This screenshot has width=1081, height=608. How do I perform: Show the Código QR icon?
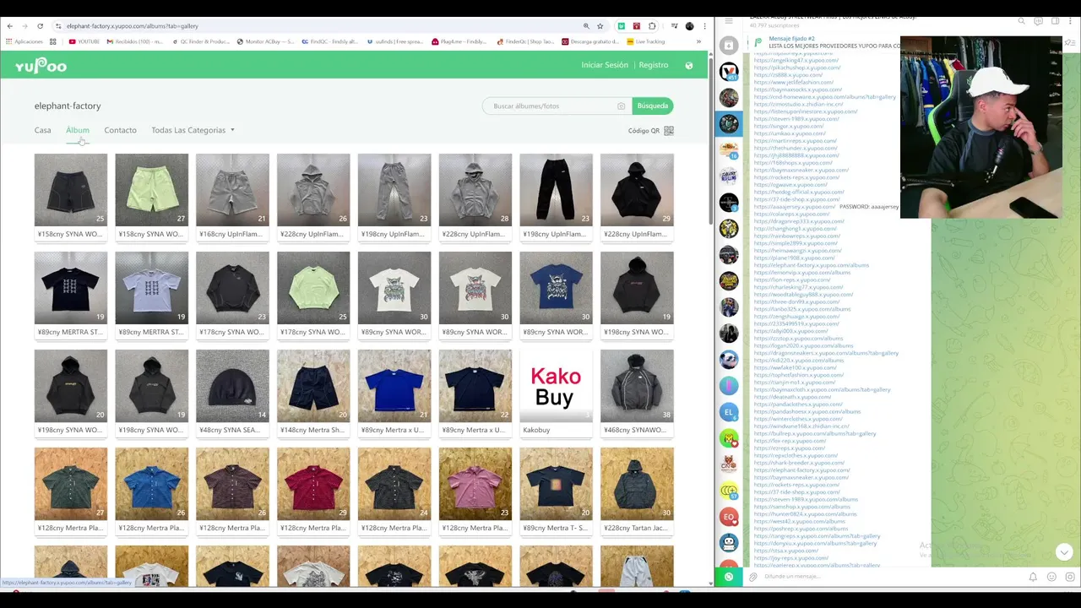click(x=669, y=131)
